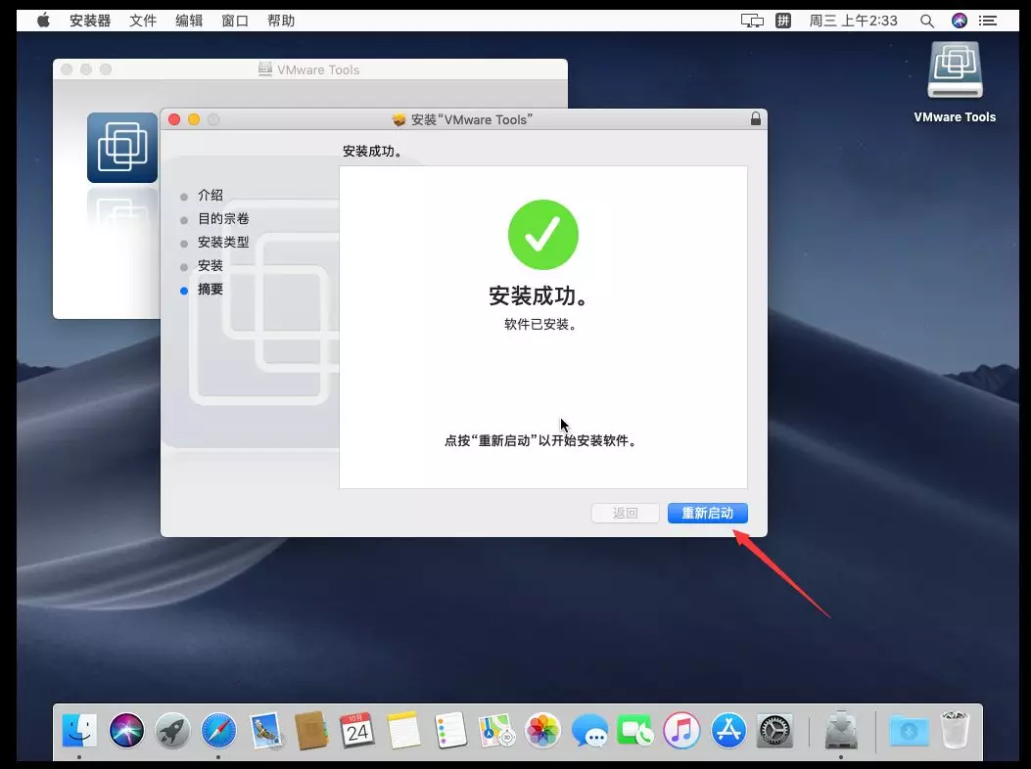This screenshot has width=1031, height=769.
Task: Click the text 软件已安装。
Action: point(541,324)
